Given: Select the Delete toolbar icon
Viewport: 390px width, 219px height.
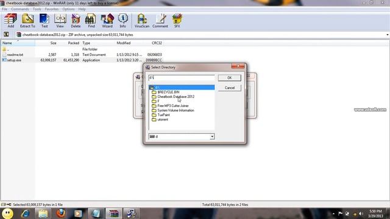Looking at the screenshot, I should [x=76, y=21].
